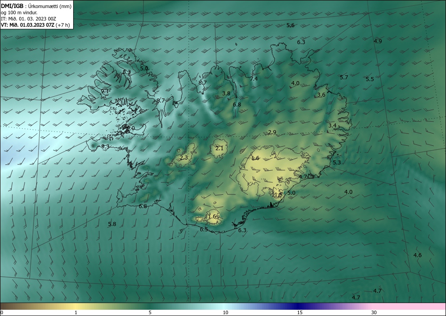
Task: Click the 5.8 value southwest of Iceland
Action: [x=112, y=224]
